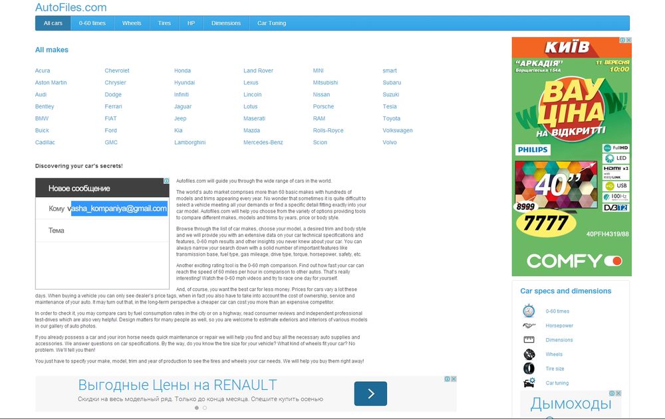
Task: Click AdChoices icon on Renault ad
Action: (x=447, y=379)
